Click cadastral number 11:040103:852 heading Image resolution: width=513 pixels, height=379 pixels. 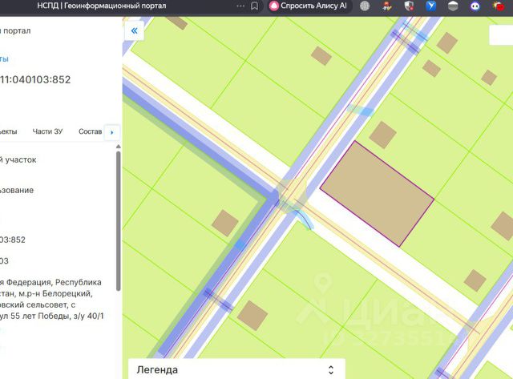pyautogui.click(x=35, y=79)
